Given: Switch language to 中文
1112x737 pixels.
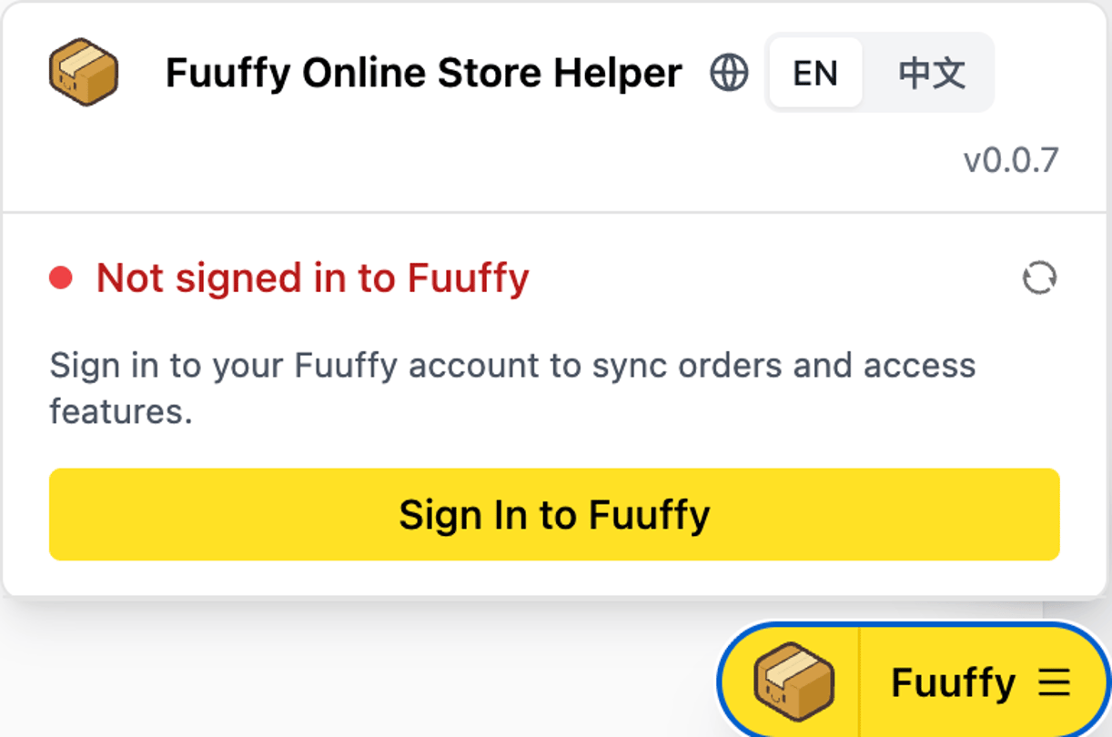Looking at the screenshot, I should 931,74.
